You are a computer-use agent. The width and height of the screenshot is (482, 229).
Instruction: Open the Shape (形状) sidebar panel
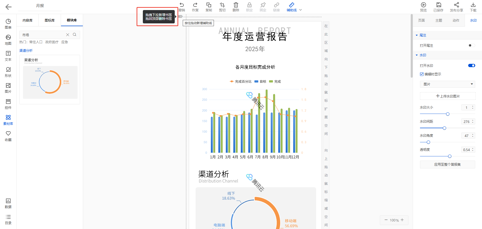point(8,72)
